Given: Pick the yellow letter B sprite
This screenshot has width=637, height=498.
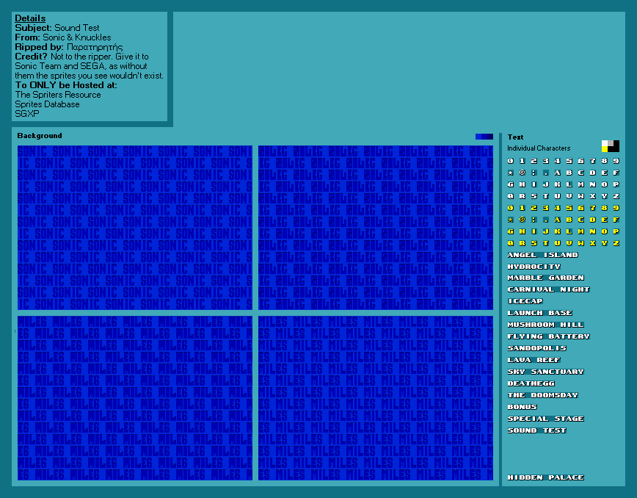Looking at the screenshot, I should (x=569, y=220).
